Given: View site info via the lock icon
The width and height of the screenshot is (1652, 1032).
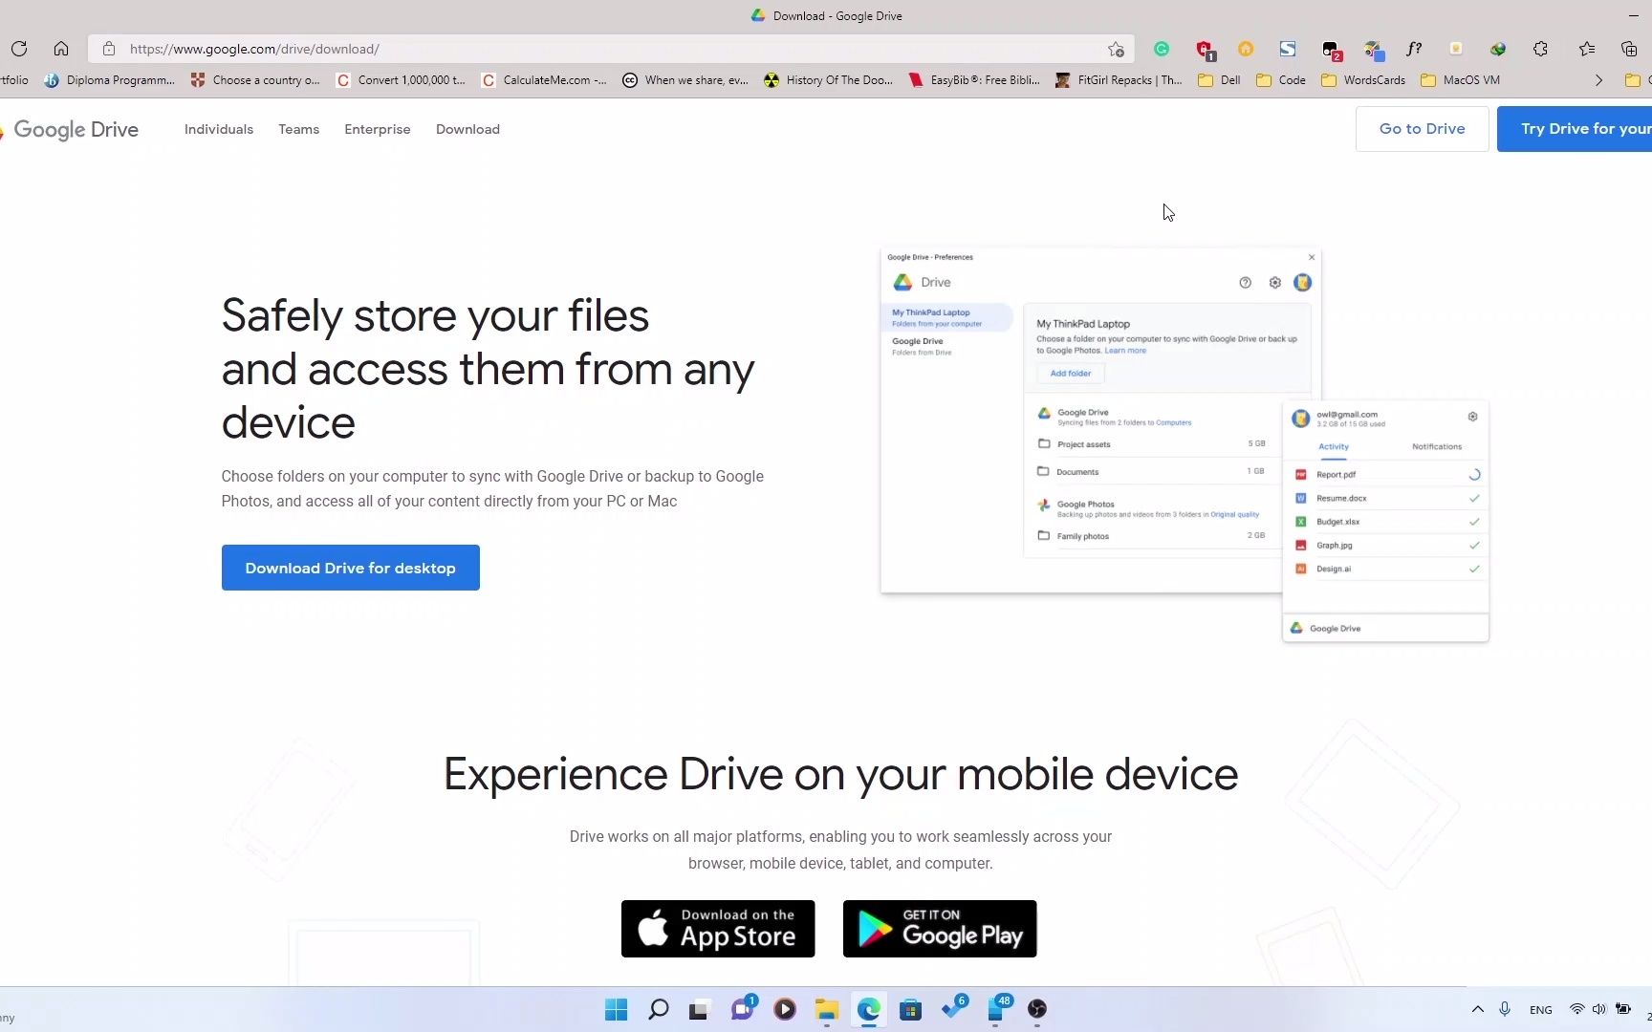Looking at the screenshot, I should click(x=109, y=49).
